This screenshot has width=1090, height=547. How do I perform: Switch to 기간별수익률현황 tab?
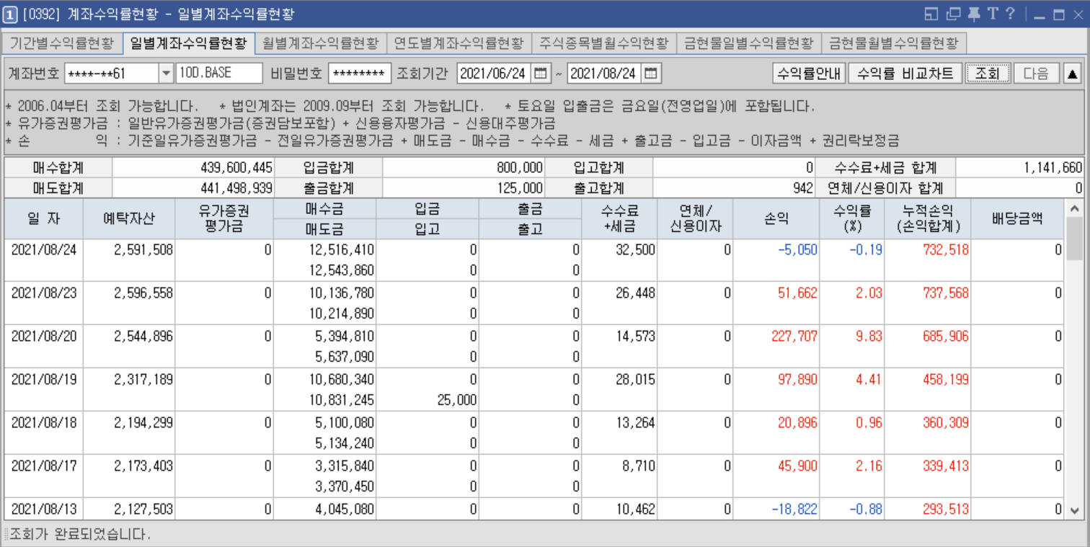(62, 43)
